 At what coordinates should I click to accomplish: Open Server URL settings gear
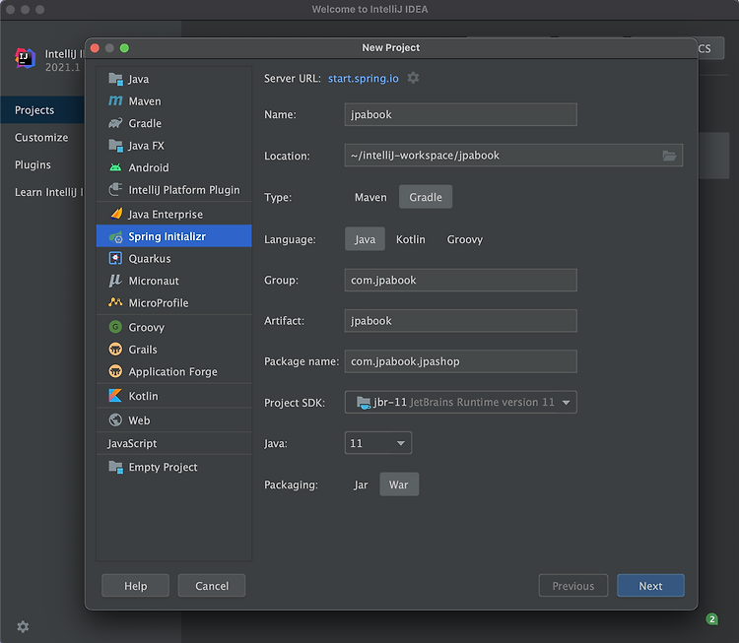(x=413, y=78)
